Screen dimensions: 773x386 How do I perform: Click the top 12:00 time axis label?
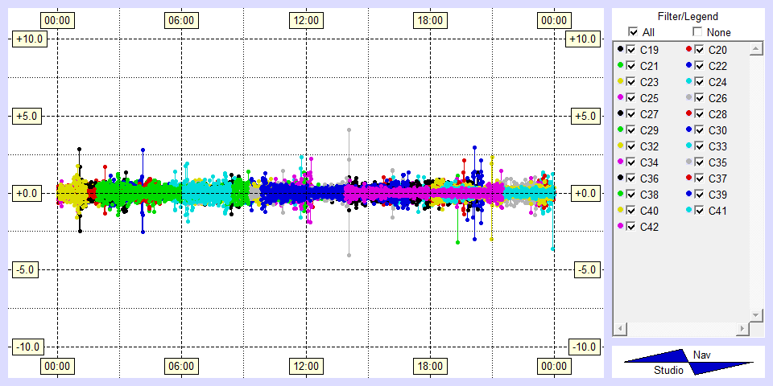pyautogui.click(x=305, y=20)
